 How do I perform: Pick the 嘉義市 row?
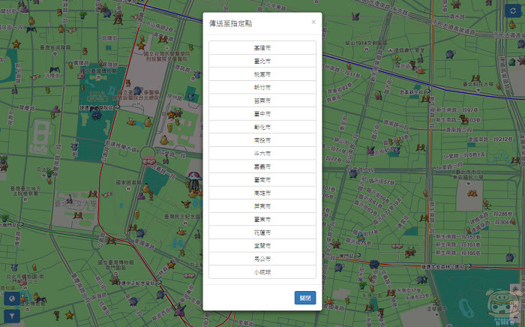[x=262, y=166]
